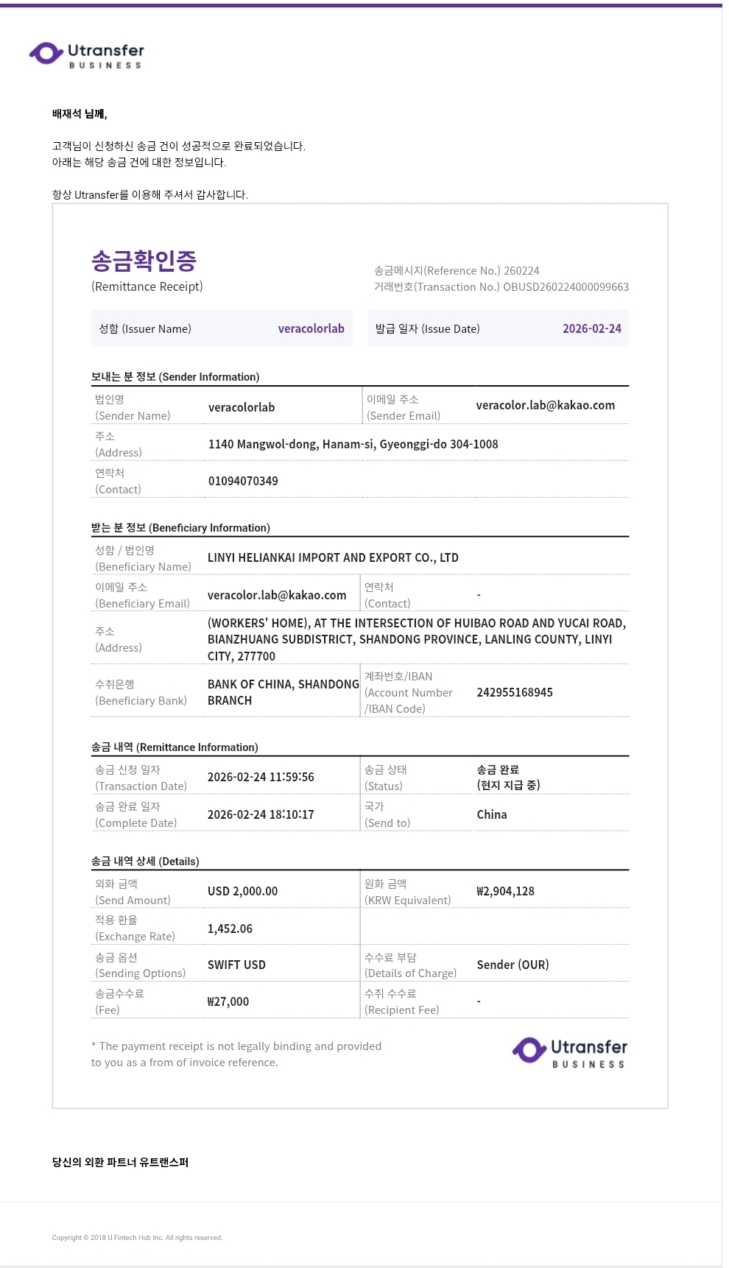Click the KRW equivalent ₩2,904,128

pyautogui.click(x=506, y=892)
